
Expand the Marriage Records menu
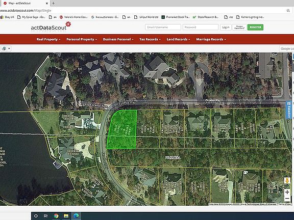(x=211, y=39)
